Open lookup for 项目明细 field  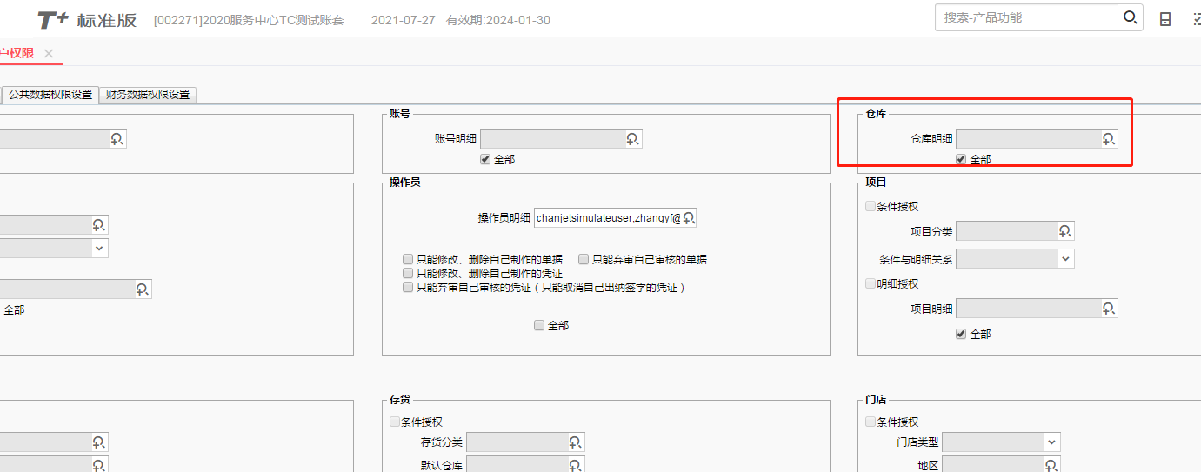coord(1108,309)
